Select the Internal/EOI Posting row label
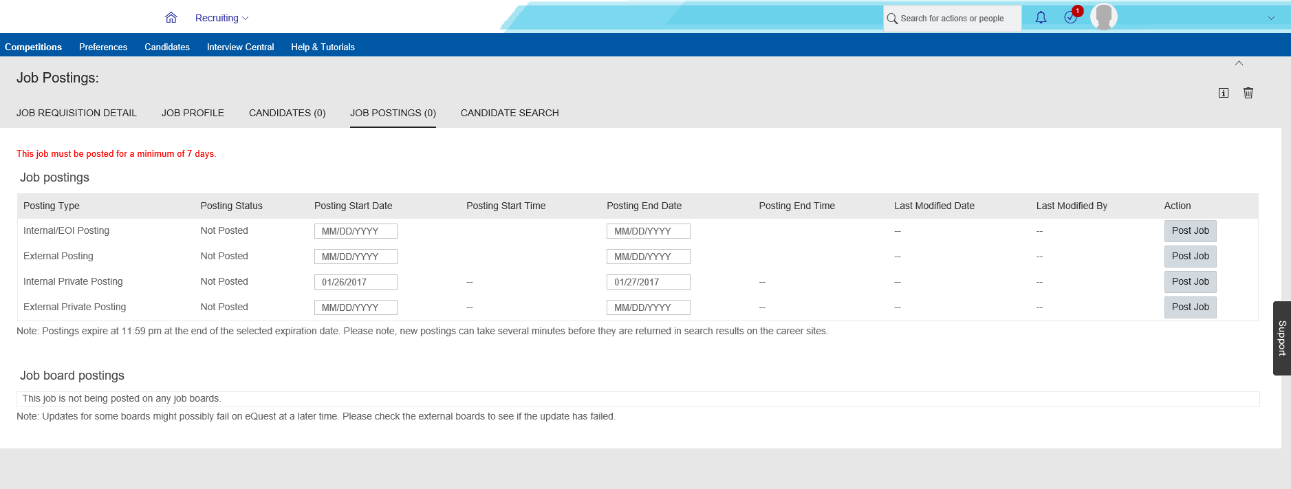Viewport: 1291px width, 489px height. coord(67,230)
